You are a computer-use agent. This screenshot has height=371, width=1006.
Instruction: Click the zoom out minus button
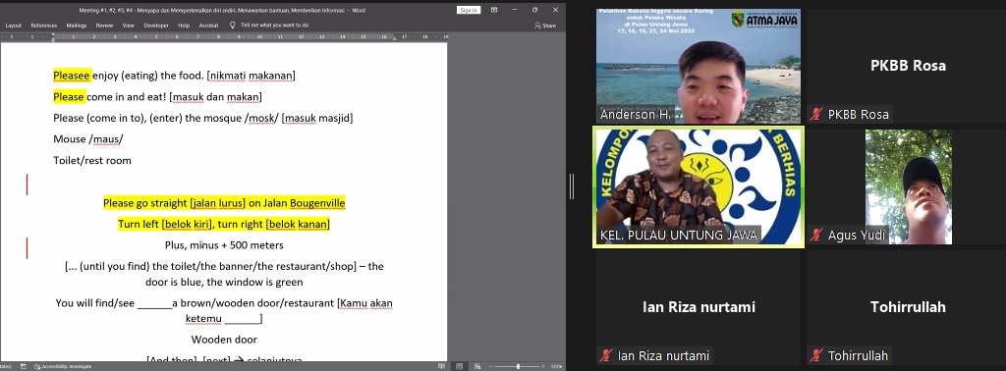(491, 366)
